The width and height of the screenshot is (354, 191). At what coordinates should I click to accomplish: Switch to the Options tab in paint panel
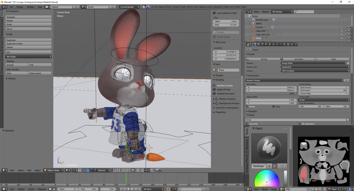tap(247, 144)
